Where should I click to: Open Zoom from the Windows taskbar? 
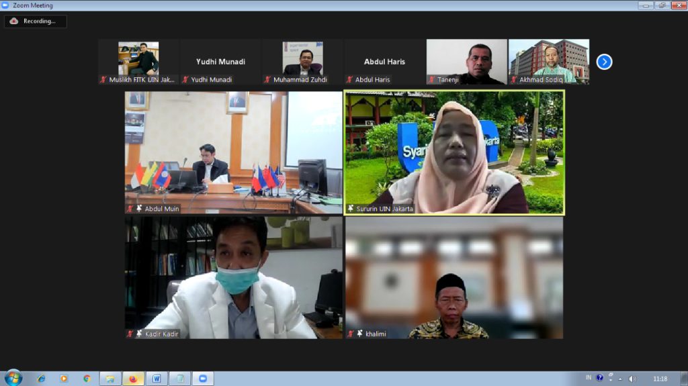coord(202,379)
